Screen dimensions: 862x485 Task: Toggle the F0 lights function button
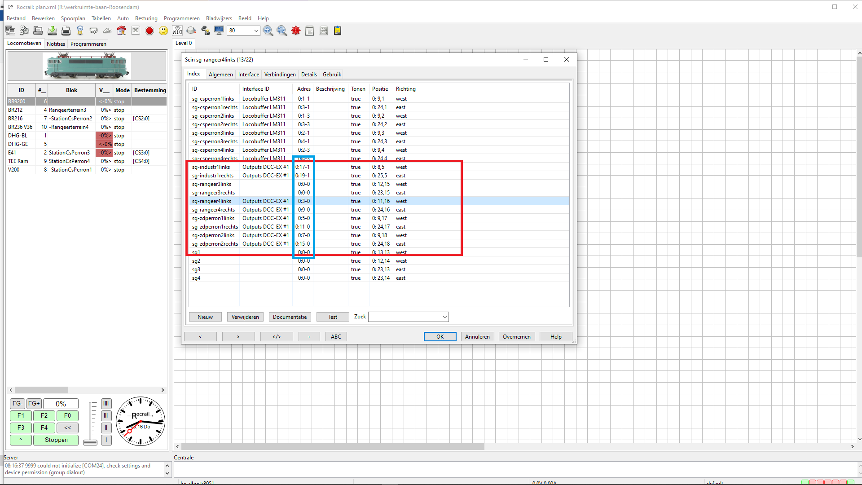[67, 415]
